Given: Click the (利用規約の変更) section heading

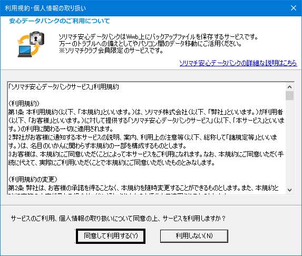Looking at the screenshot, I should click(33, 180).
